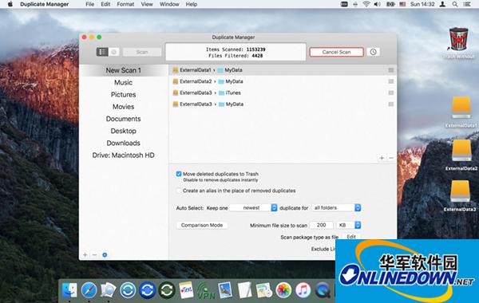Open the dark green sync app in Dock
Screen dimensions: 479x303
167,290
